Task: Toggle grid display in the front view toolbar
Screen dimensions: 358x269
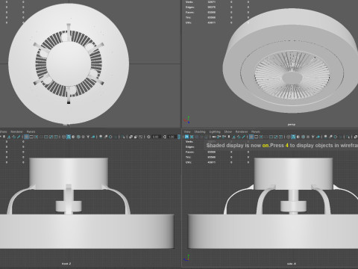Action: click(26, 137)
